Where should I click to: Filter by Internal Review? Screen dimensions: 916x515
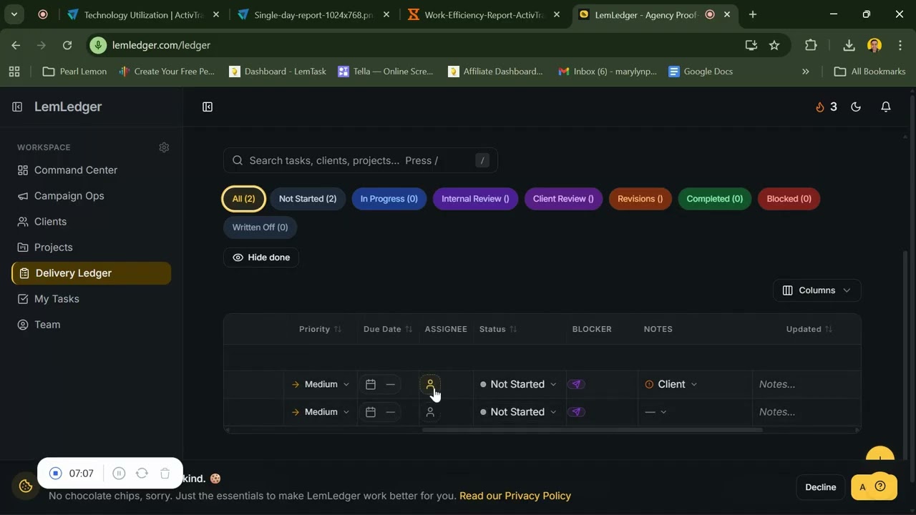click(x=475, y=199)
